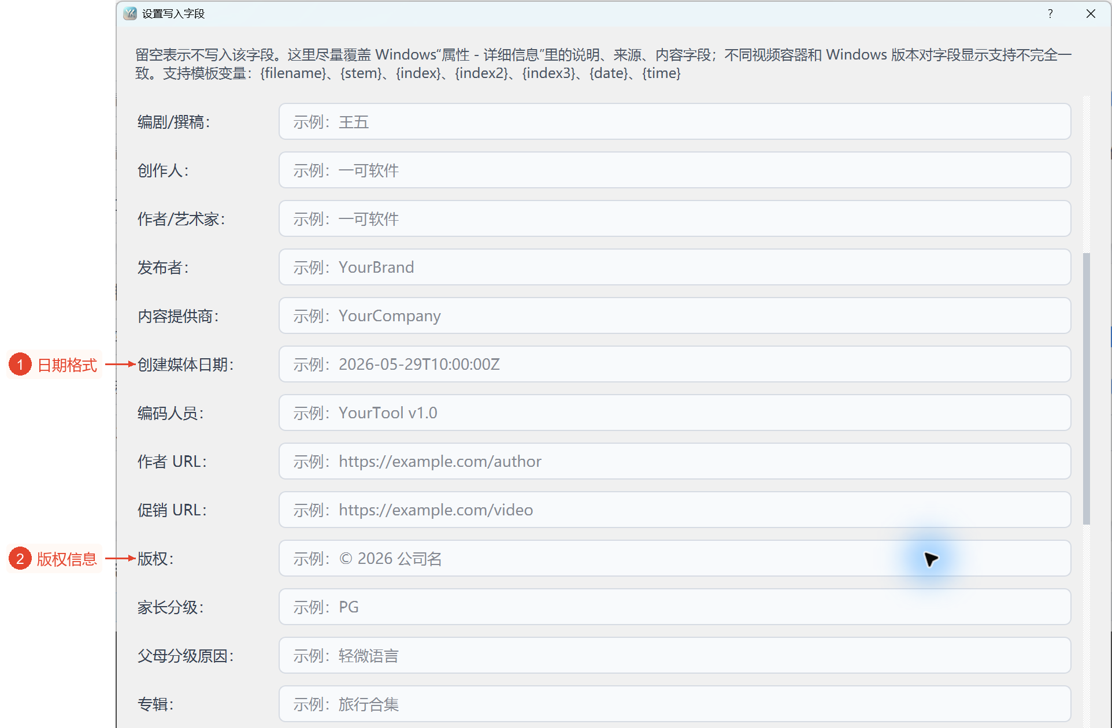Image resolution: width=1112 pixels, height=728 pixels.
Task: Click the 创建媒体日期 label
Action: coord(186,365)
